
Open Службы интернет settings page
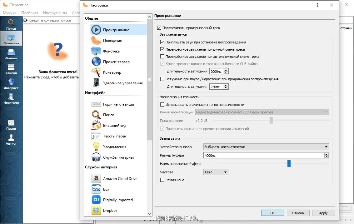(118, 157)
